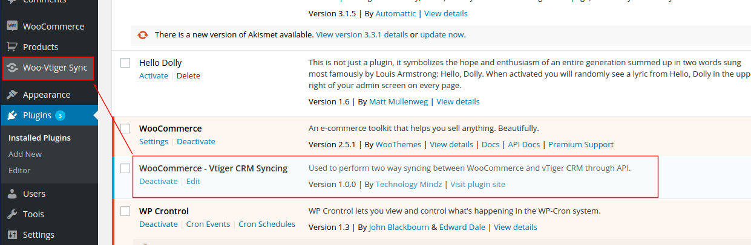The image size is (751, 245).
Task: Click the Hello Dolly plugin title
Action: pos(160,63)
